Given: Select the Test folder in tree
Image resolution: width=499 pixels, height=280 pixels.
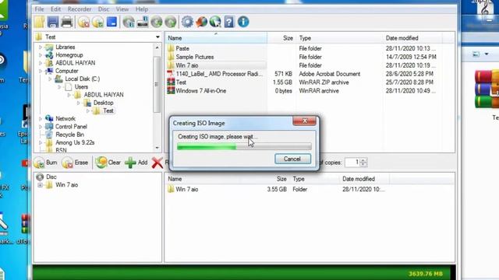Looking at the screenshot, I should click(108, 110).
